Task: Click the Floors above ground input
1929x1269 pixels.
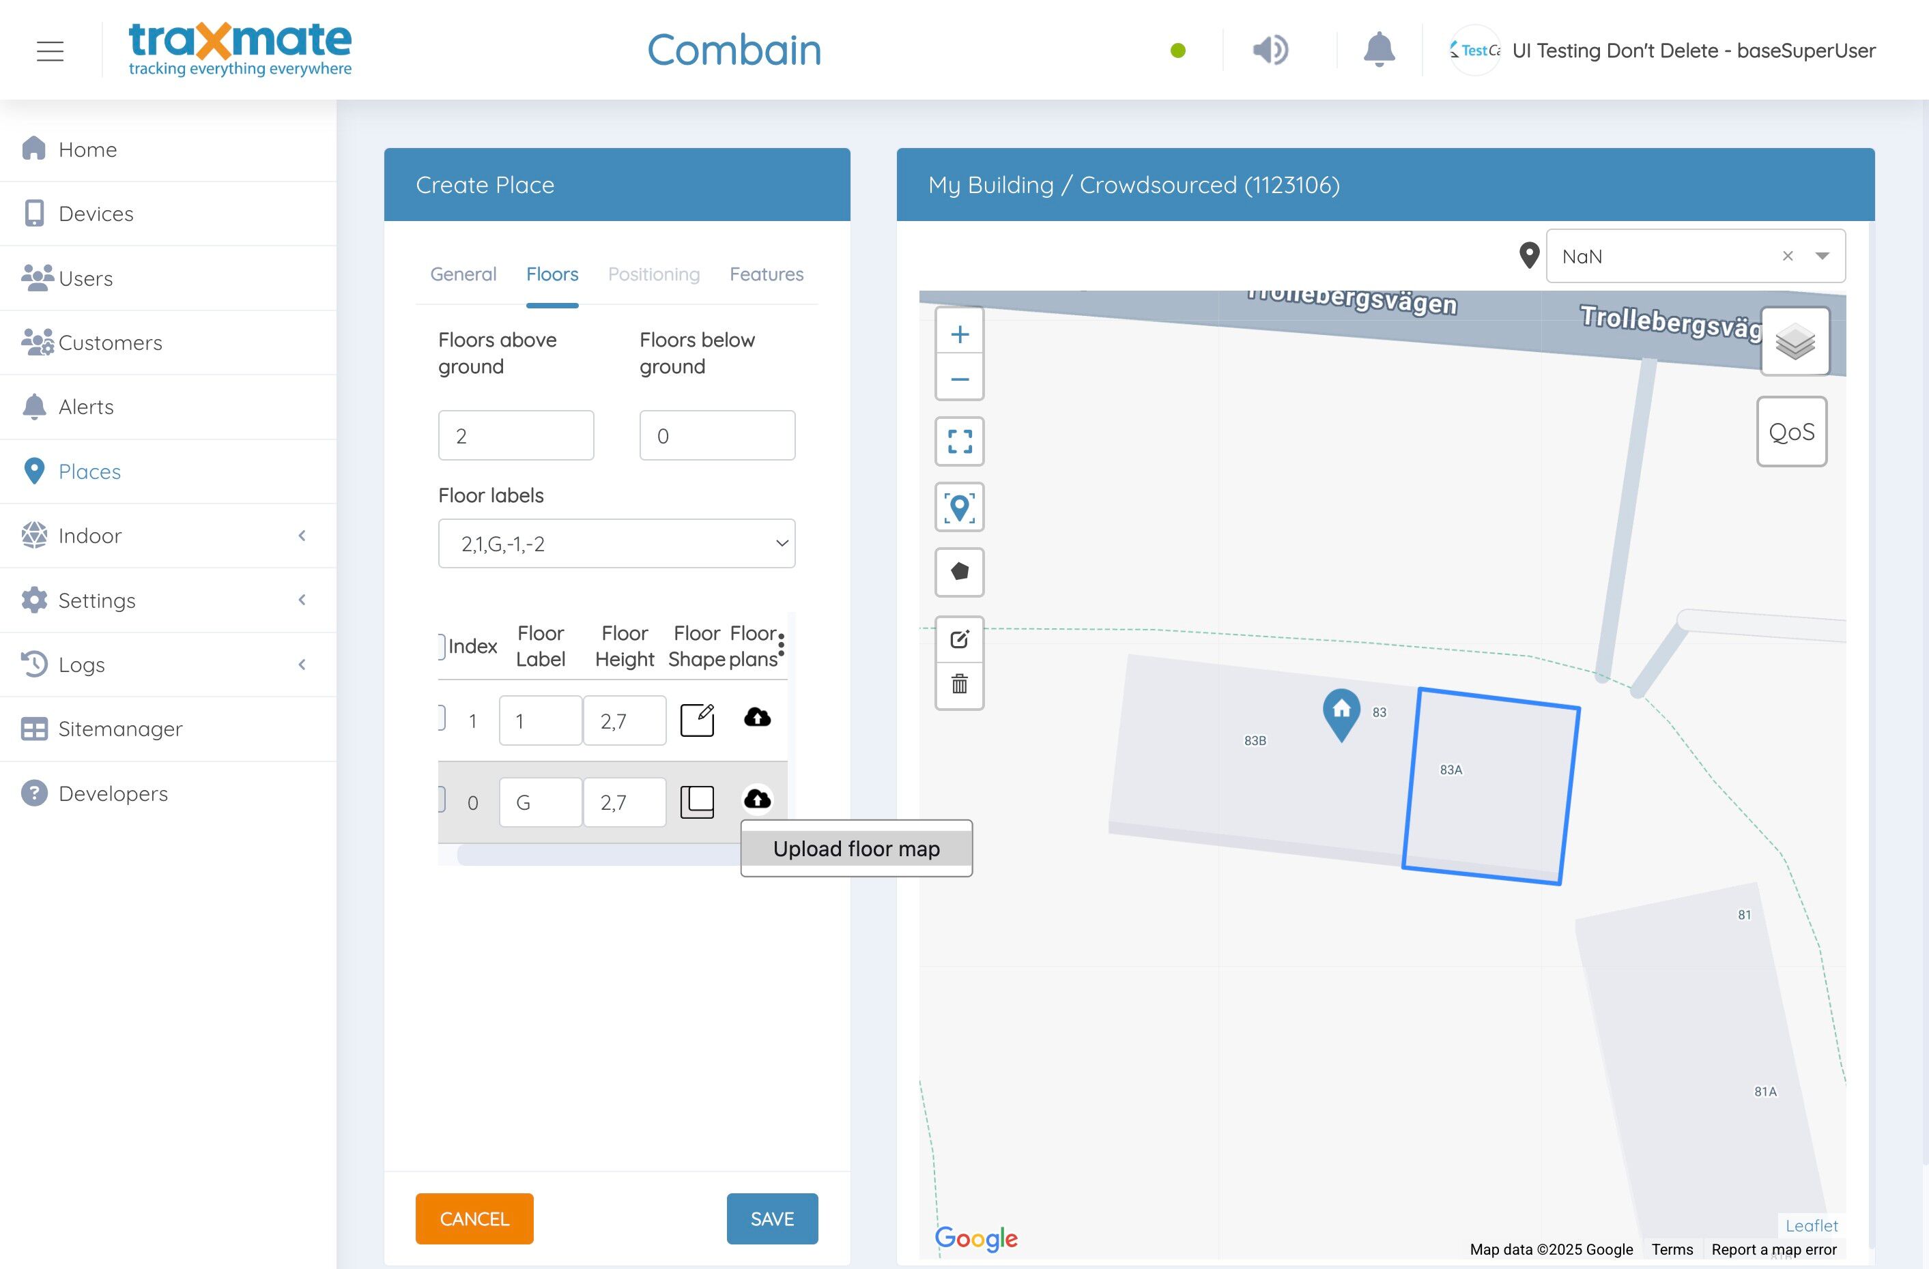Action: 515,436
